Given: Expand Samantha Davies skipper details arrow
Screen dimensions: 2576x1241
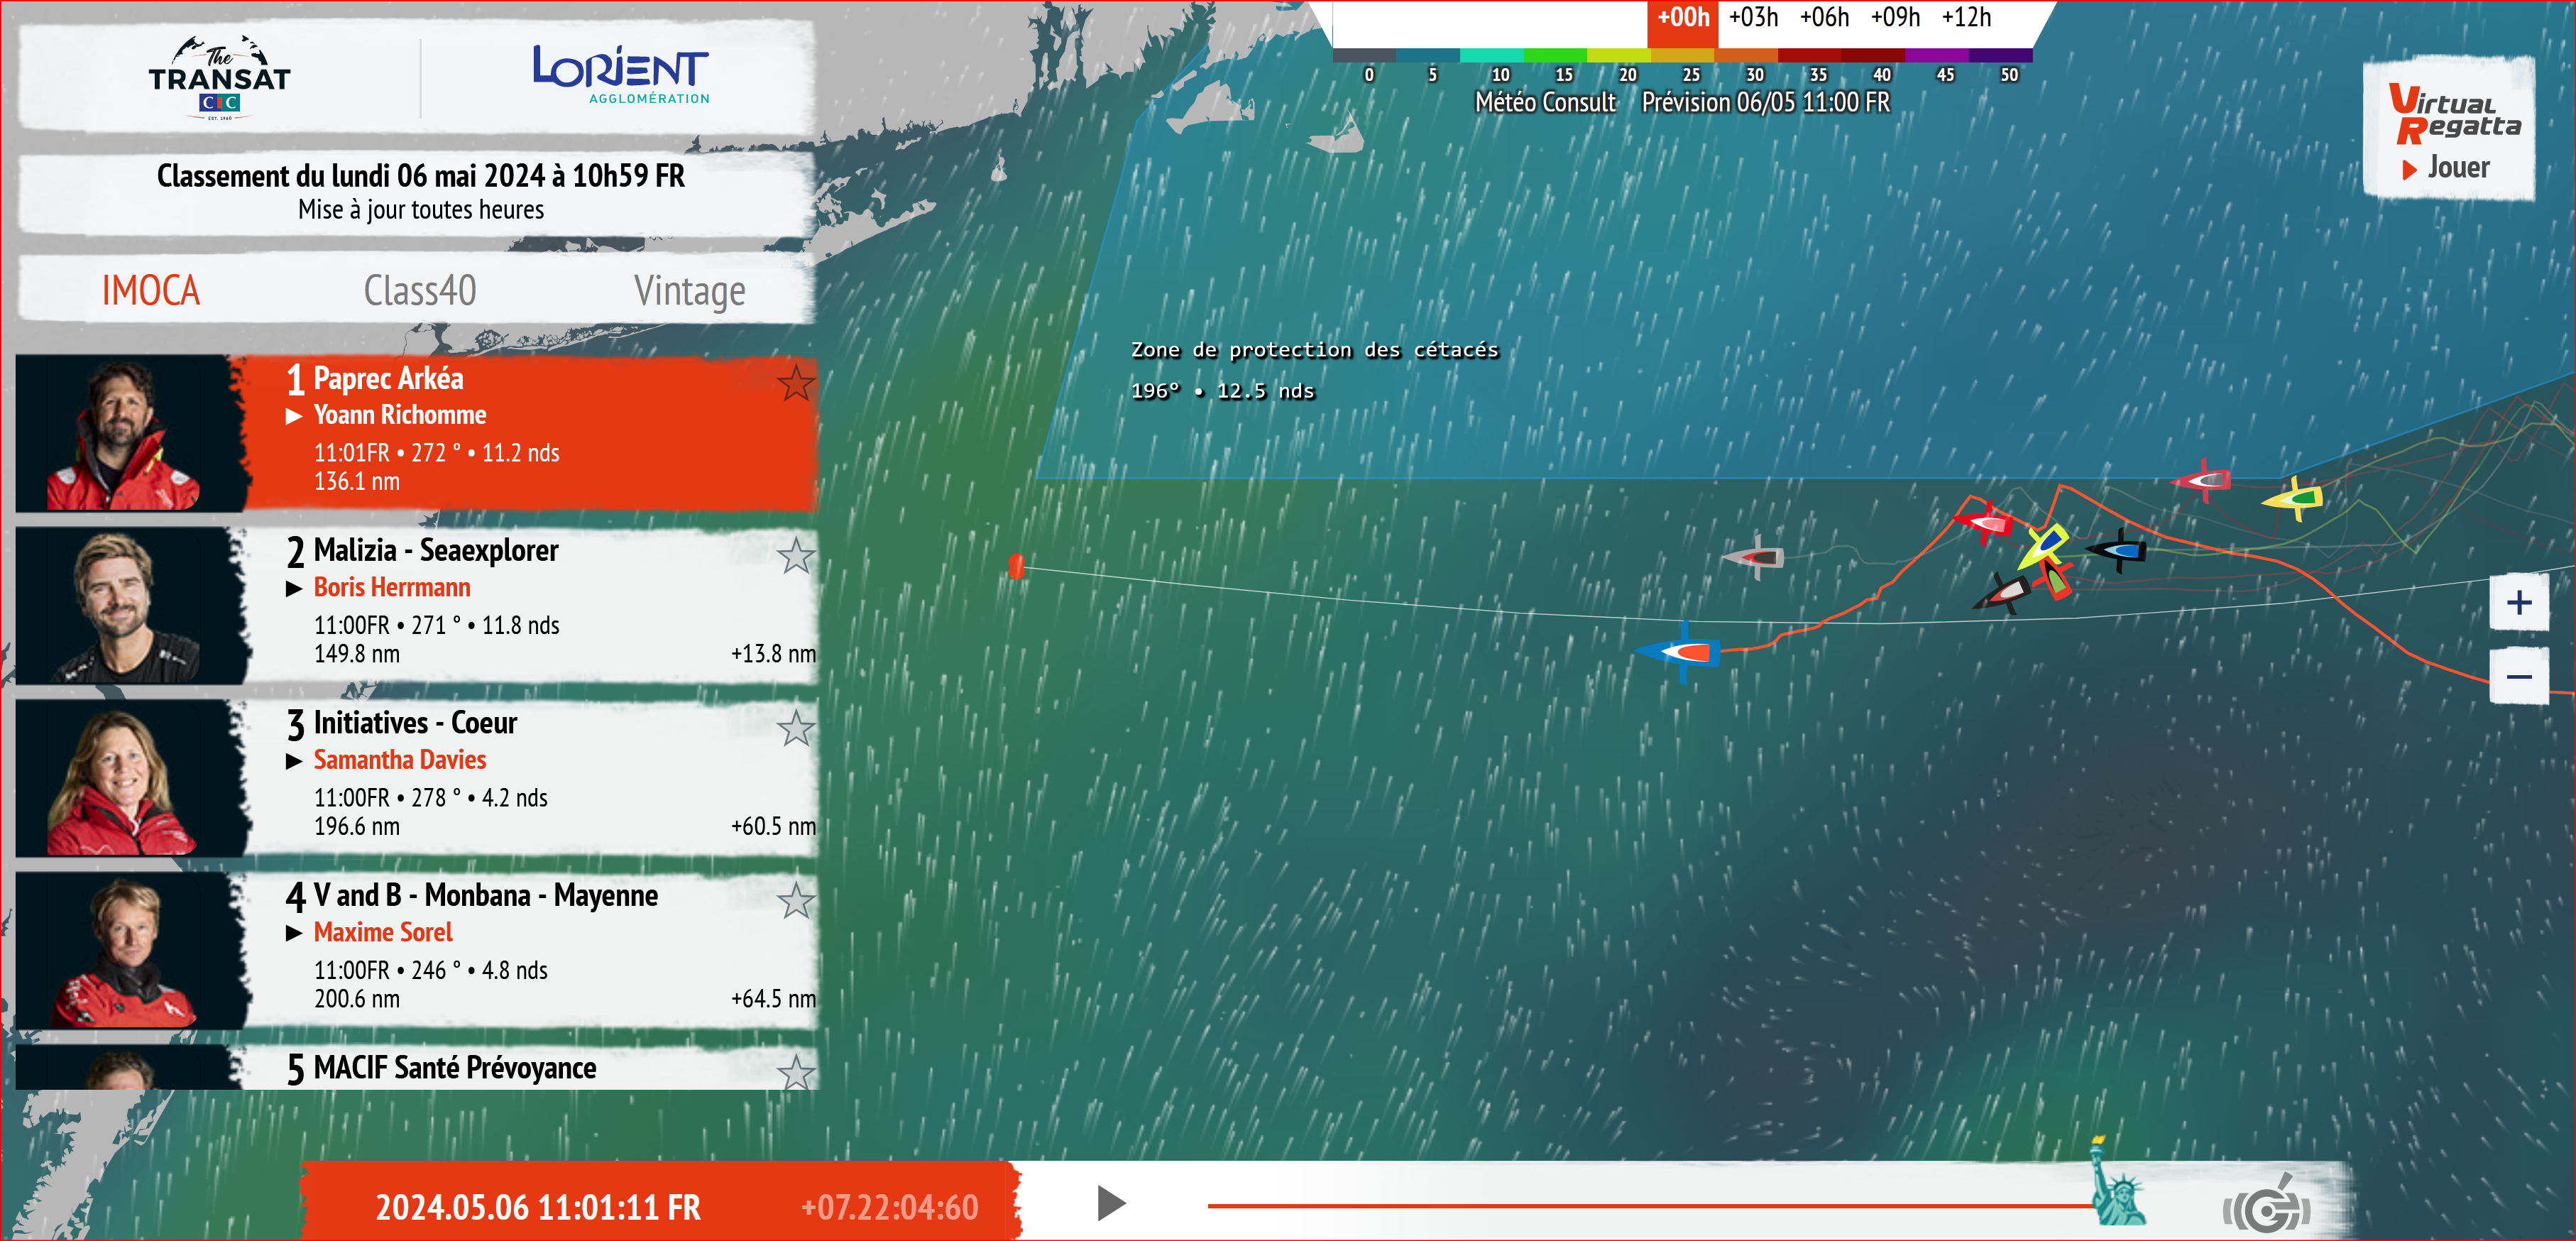Looking at the screenshot, I should click(x=294, y=761).
